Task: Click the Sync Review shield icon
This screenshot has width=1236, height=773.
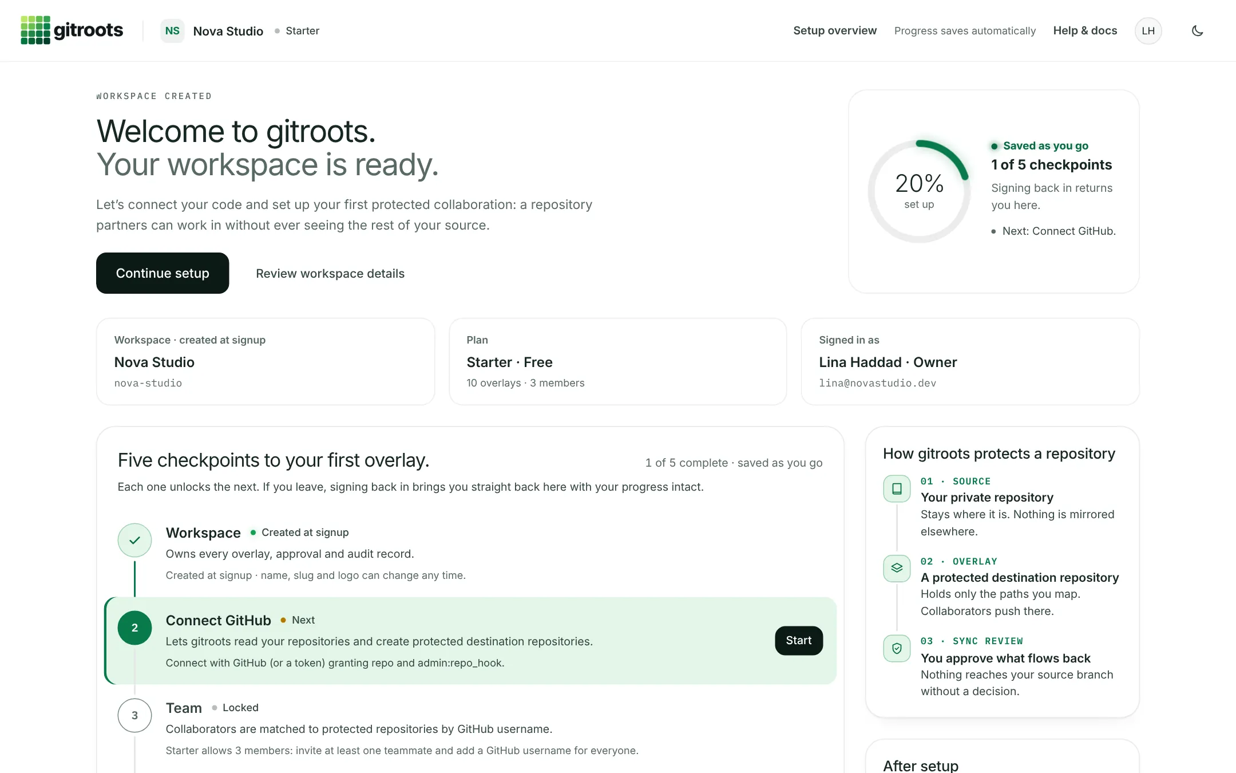Action: pos(897,648)
